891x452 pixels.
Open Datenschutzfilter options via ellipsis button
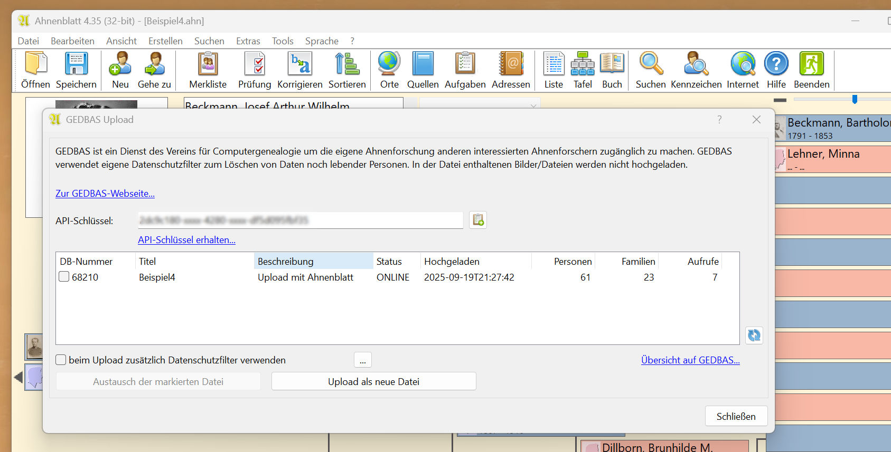tap(363, 360)
